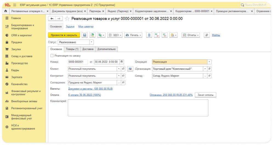The width and height of the screenshot is (273, 145).
Task: Enable the Реализация по заказу checkbox
Action: [52, 56]
